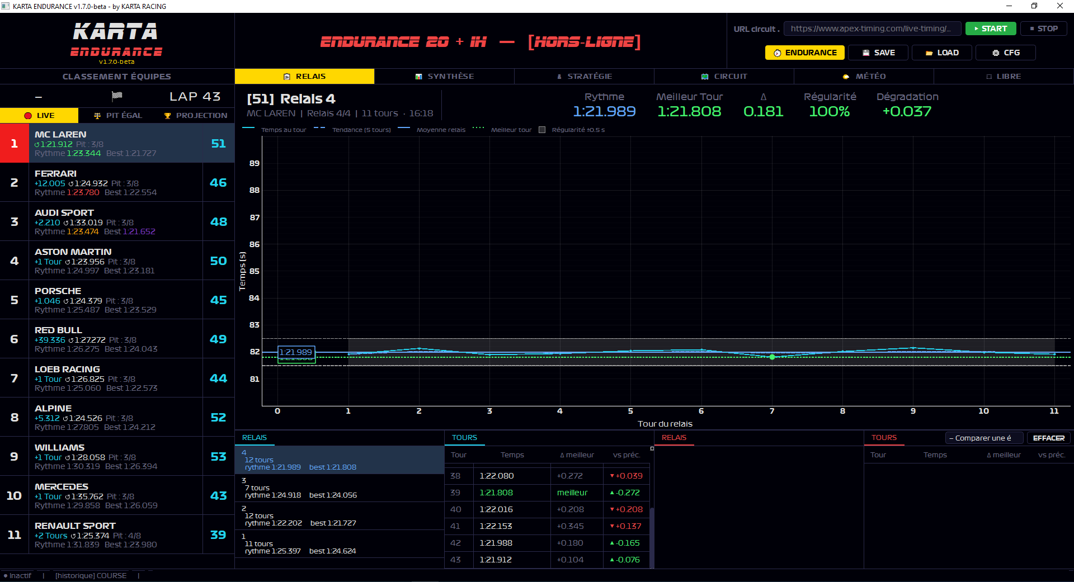1074x582 pixels.
Task: Select relay 2 with rythme 1:22.202
Action: click(x=340, y=516)
